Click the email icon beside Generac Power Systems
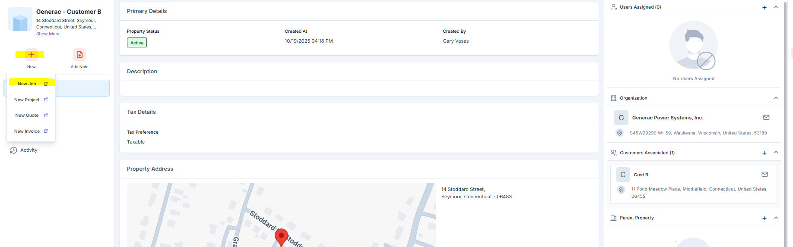Viewport: 793px width, 247px height. click(766, 118)
